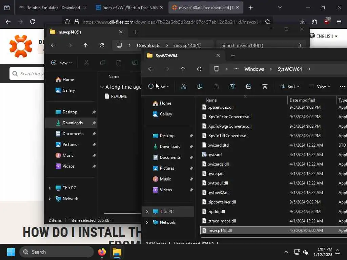Open More options ellipsis in SysWOW64 toolbar
The image size is (347, 260).
pos(342,86)
